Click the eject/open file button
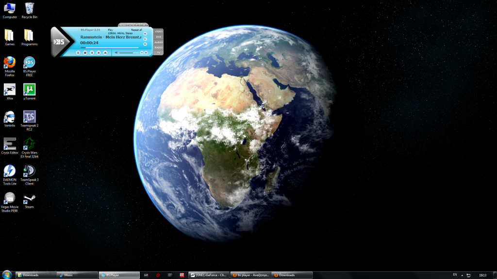 coord(106,52)
